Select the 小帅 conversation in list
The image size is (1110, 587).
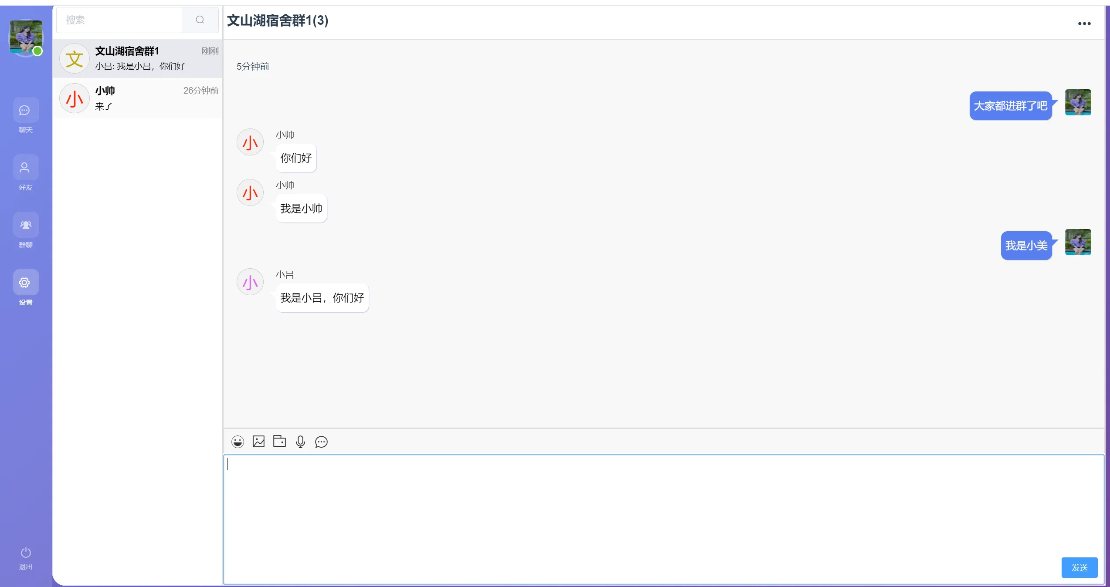pos(138,98)
